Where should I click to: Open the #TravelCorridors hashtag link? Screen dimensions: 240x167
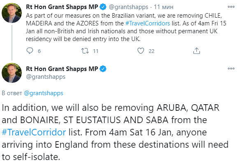148,23
